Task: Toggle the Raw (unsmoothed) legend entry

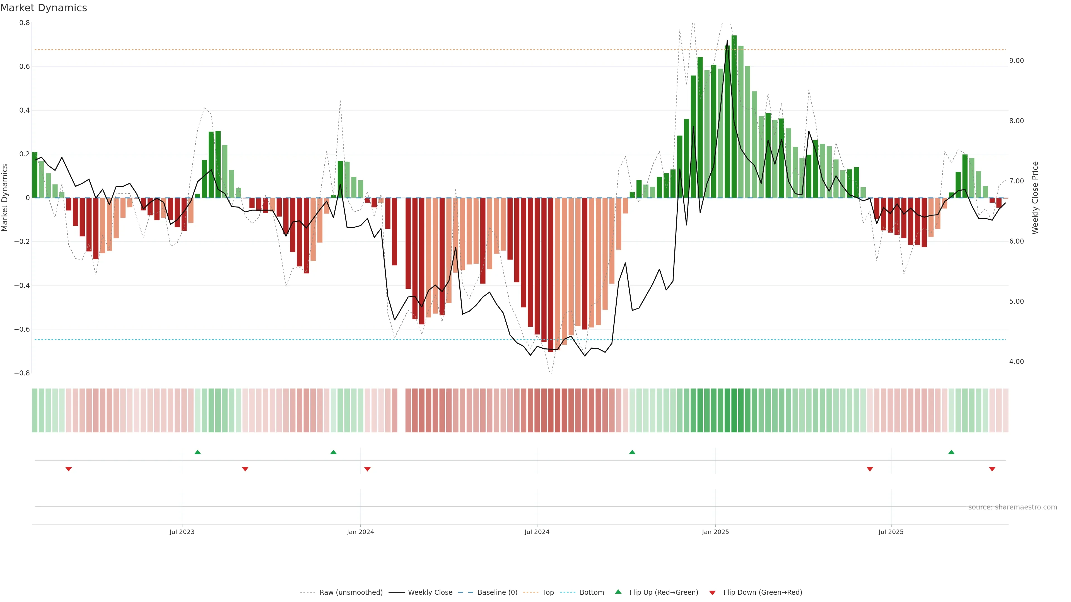Action: click(x=351, y=593)
